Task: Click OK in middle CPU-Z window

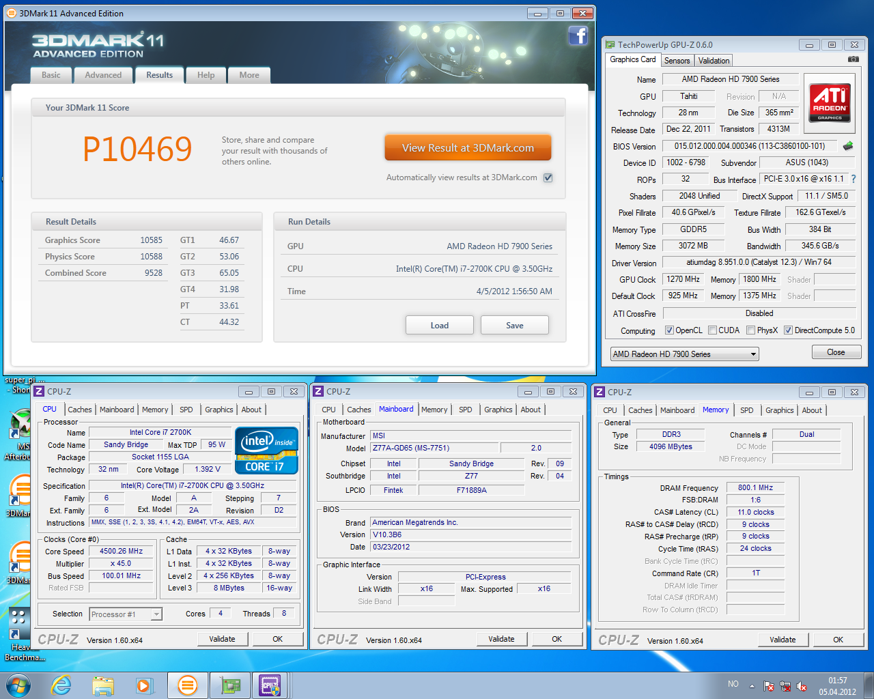Action: click(x=556, y=640)
